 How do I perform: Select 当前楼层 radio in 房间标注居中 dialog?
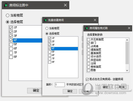coord(8,15)
